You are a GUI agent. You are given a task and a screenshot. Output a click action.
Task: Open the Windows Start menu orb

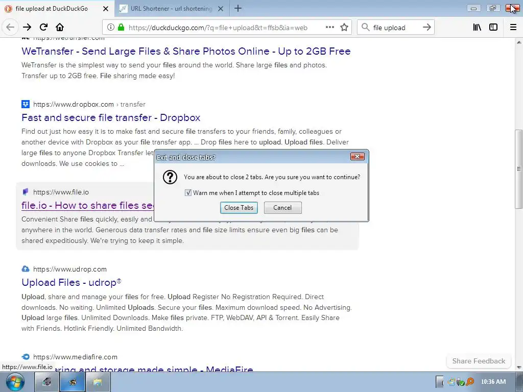15,382
